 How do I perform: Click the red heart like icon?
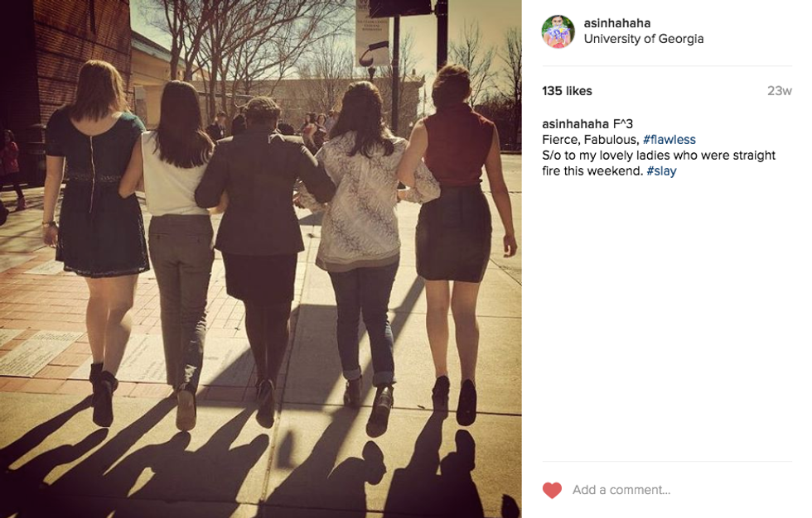point(552,490)
